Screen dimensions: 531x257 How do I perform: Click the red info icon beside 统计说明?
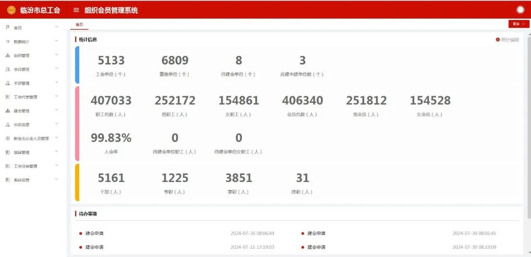click(x=498, y=40)
